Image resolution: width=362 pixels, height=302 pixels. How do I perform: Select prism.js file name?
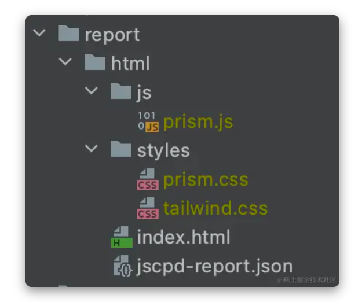pos(198,122)
